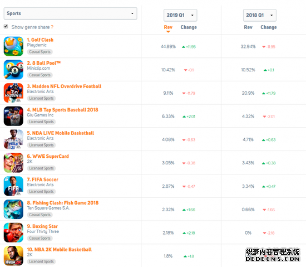Open the WWE SuperCard app icon
The height and width of the screenshot is (267, 306).
tap(13, 163)
